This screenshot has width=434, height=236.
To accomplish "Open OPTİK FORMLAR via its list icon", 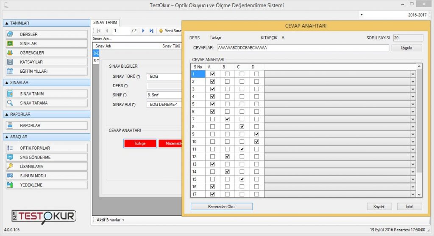I will tap(10, 148).
